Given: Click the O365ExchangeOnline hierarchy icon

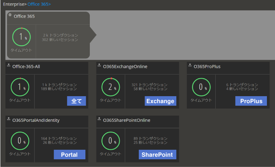Looking at the screenshot, I should [x=99, y=65].
